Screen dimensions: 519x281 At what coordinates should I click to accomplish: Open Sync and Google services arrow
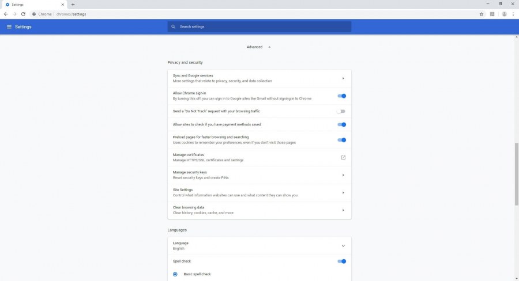[x=343, y=78]
